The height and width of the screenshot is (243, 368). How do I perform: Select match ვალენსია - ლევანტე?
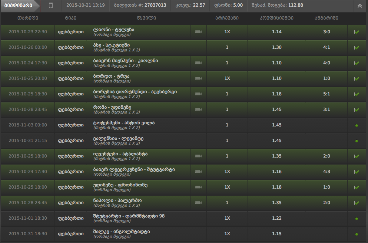[118, 138]
